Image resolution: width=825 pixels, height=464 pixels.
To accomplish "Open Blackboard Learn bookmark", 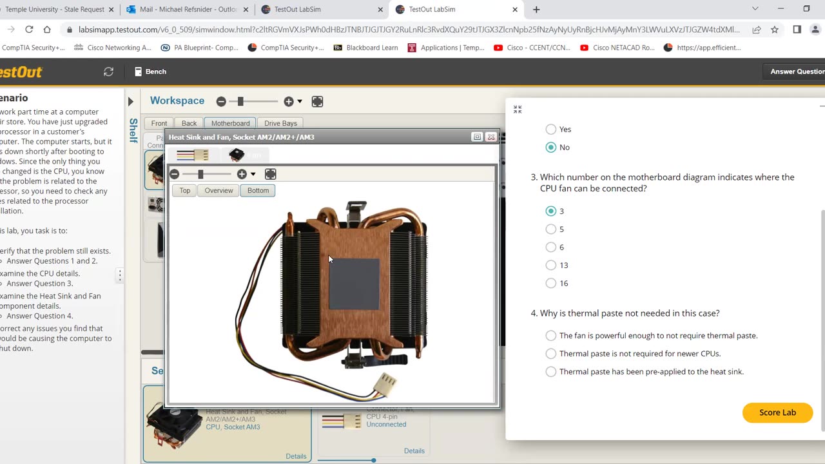I will 365,48.
